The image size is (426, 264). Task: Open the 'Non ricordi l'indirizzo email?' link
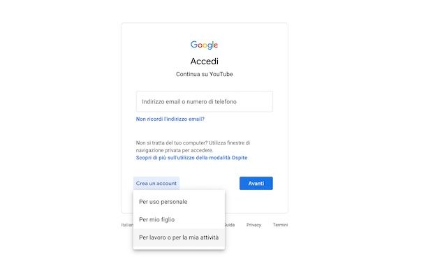(170, 119)
